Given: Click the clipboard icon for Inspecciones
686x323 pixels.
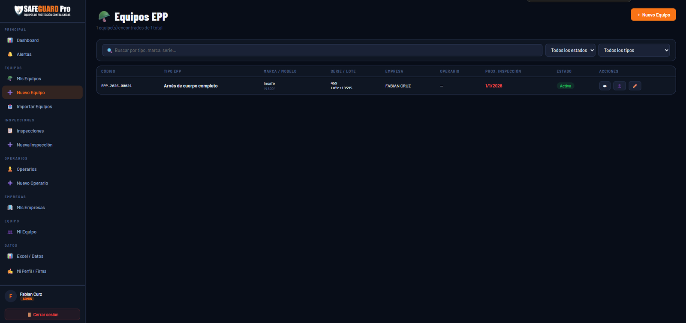Looking at the screenshot, I should (x=10, y=131).
